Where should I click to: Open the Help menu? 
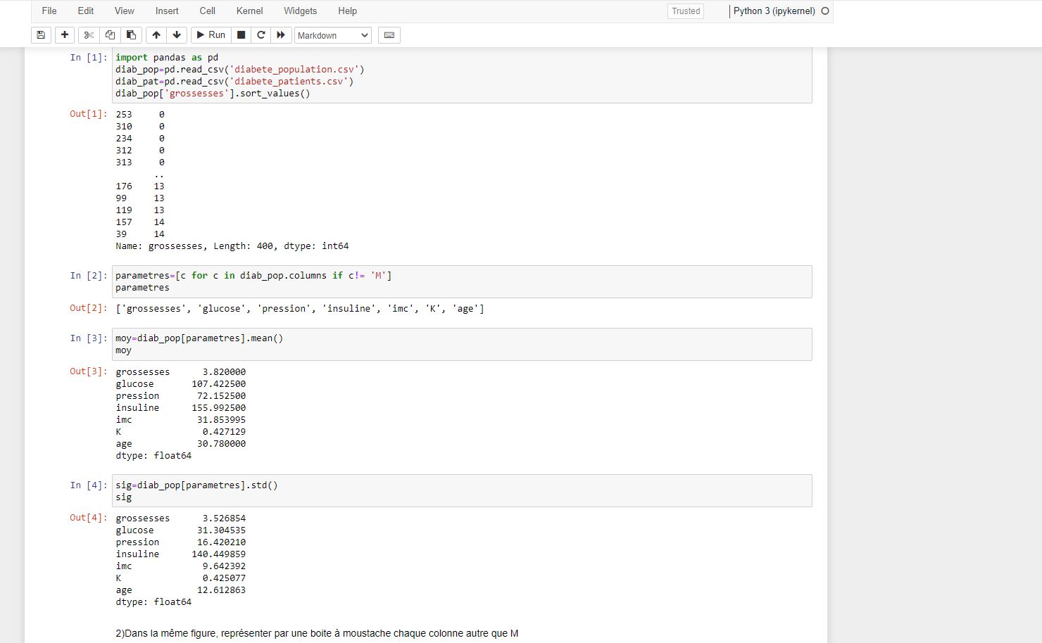tap(348, 11)
